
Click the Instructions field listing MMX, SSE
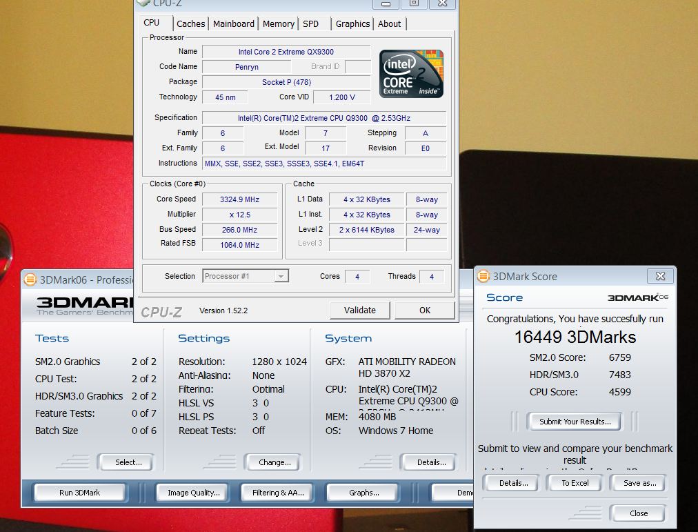pos(324,164)
